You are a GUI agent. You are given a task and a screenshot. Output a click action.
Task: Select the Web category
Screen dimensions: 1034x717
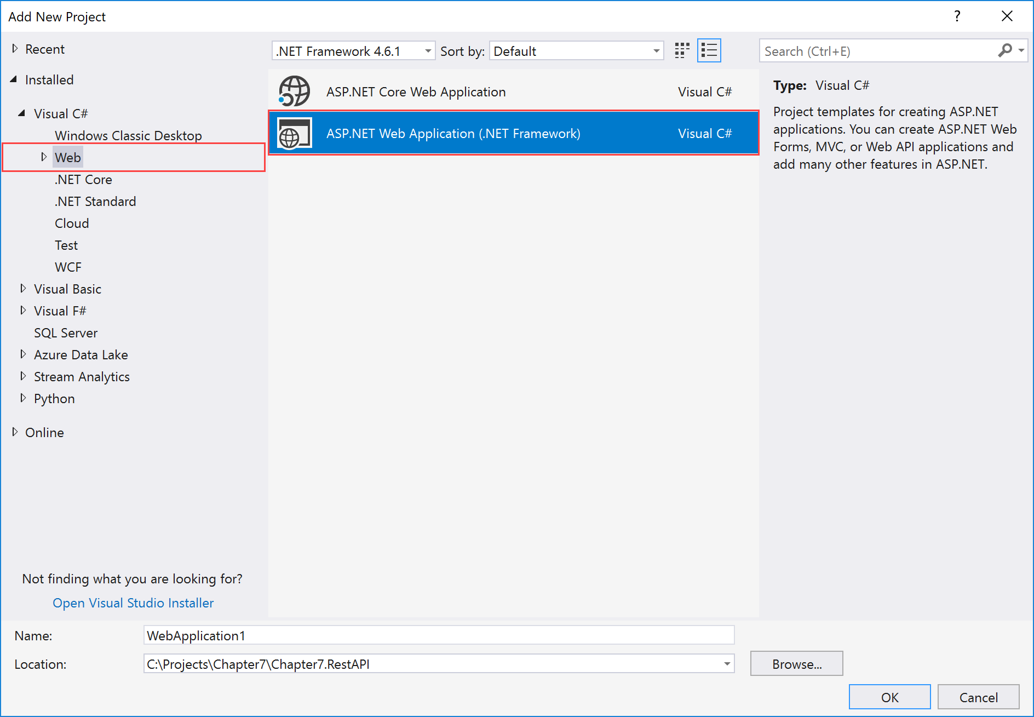pyautogui.click(x=68, y=157)
